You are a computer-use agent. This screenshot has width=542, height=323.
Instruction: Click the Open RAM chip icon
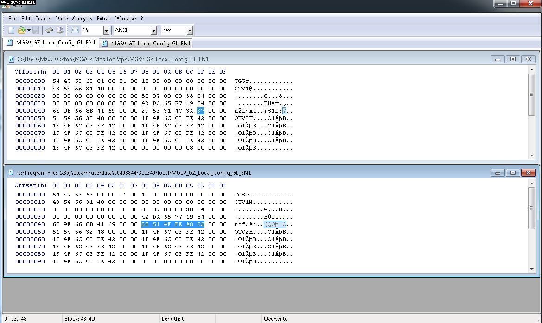[x=49, y=30]
